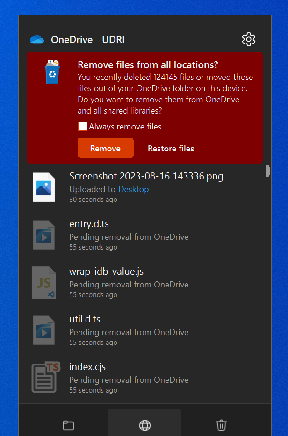Click the Remove files from all locations heading

point(148,65)
